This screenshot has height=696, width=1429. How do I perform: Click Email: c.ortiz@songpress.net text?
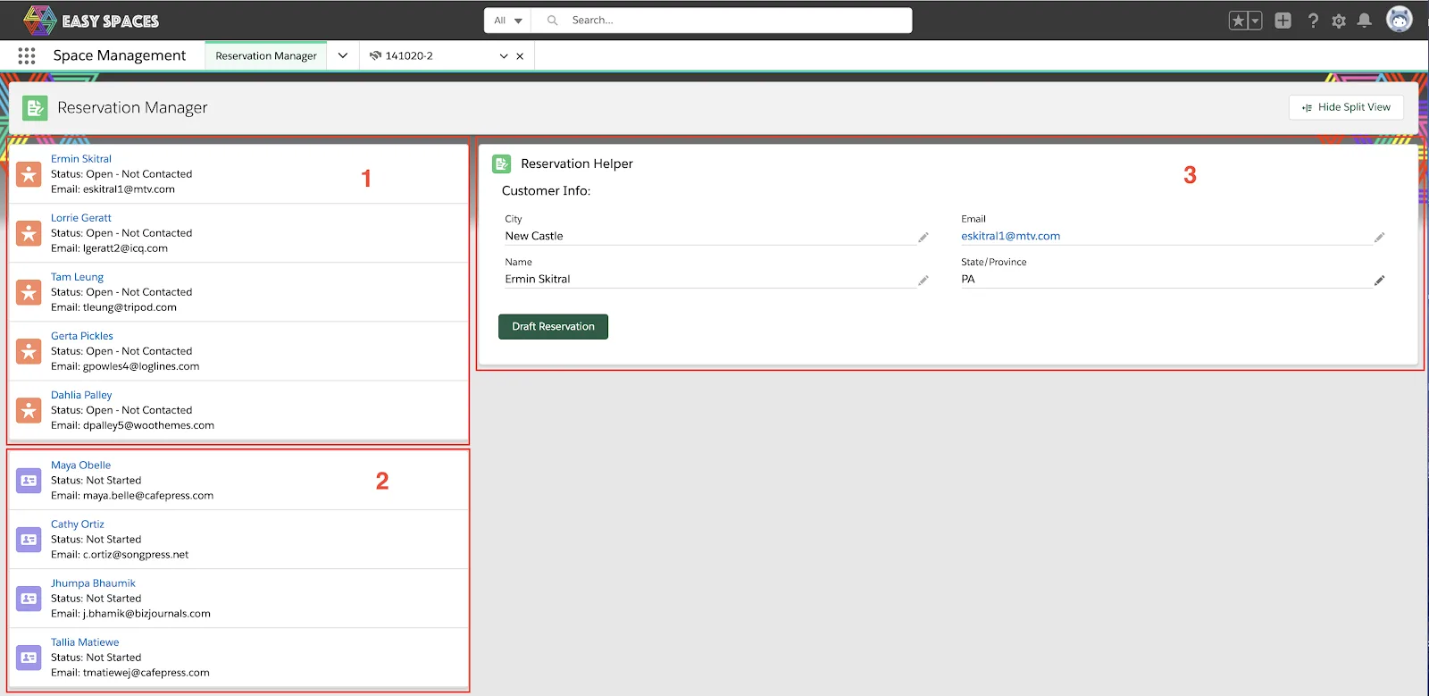tap(120, 555)
